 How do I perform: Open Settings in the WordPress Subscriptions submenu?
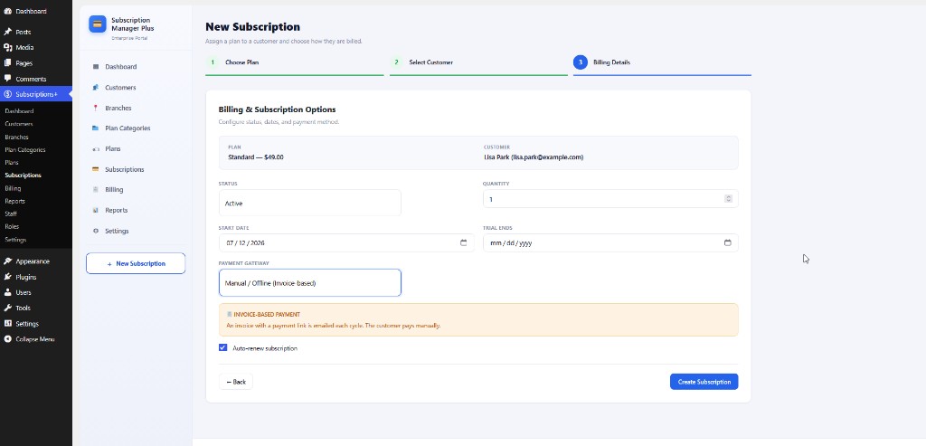coord(15,240)
